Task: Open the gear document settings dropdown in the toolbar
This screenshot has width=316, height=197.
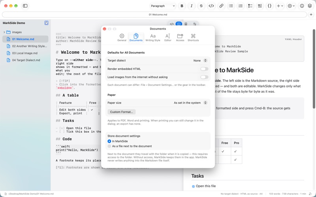Action: 291,6
